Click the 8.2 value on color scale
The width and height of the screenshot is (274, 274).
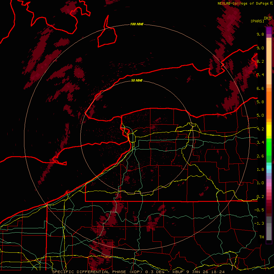point(260,61)
